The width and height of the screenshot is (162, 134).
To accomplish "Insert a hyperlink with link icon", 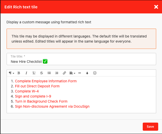I will coord(64,73).
